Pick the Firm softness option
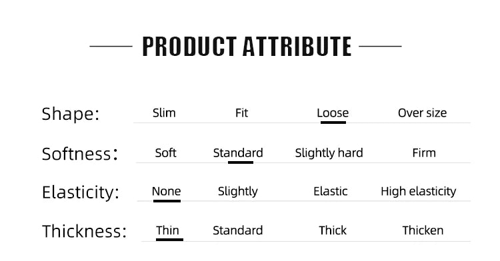Screen dimensions: 500x261 pos(424,153)
